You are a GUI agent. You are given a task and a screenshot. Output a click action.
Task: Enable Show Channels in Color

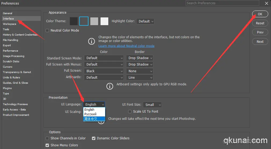coord(47,138)
